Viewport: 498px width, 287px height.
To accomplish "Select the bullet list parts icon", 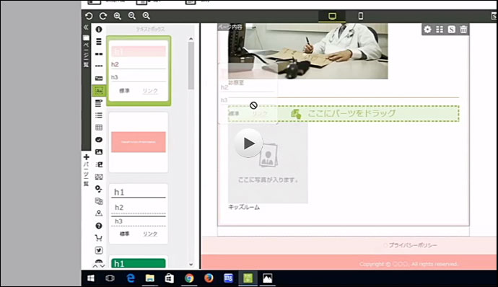I will [x=99, y=115].
